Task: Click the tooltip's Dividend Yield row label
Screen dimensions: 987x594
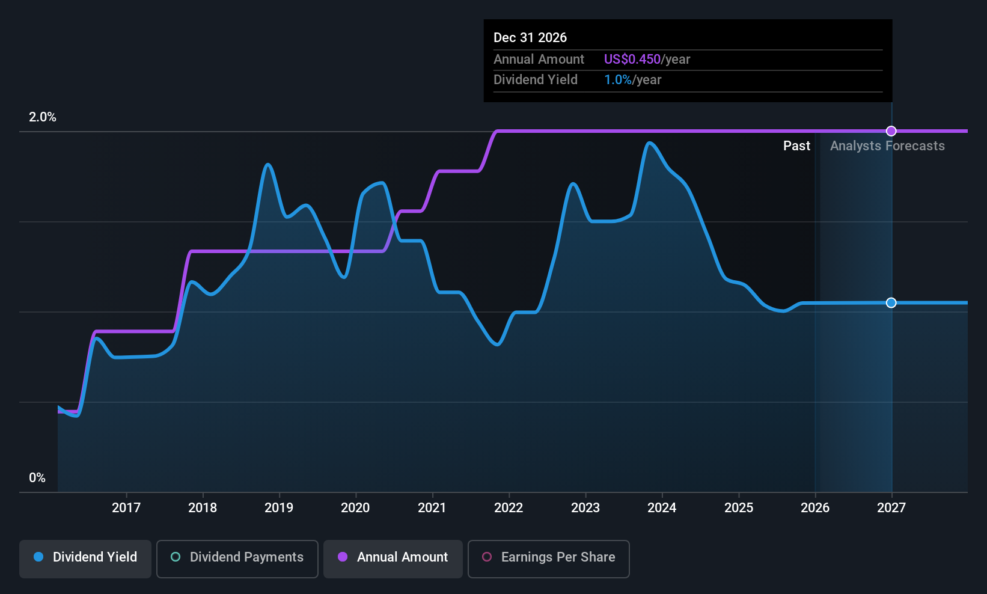Action: coord(536,80)
